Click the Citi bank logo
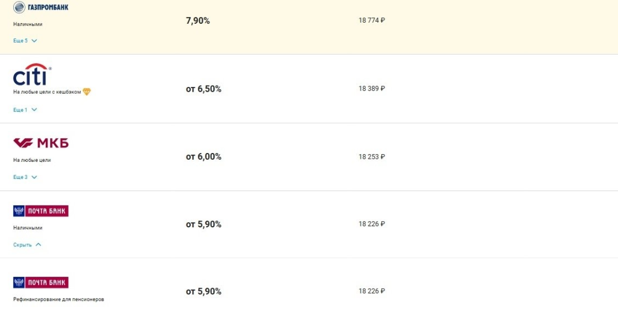The height and width of the screenshot is (317, 618). (32, 75)
